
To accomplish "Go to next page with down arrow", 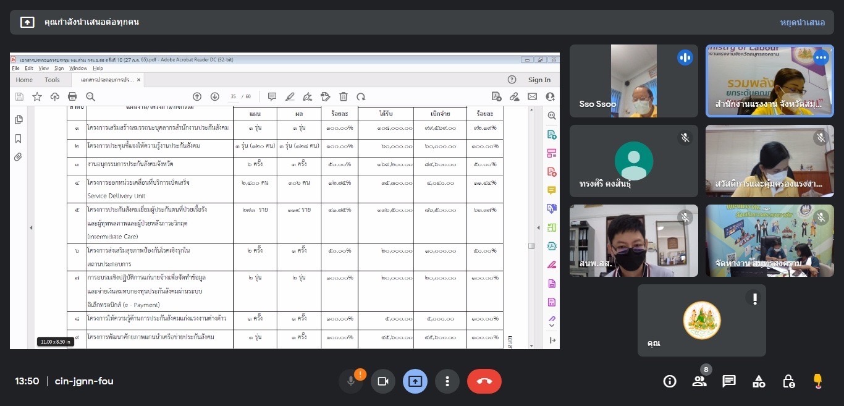I will [x=214, y=96].
